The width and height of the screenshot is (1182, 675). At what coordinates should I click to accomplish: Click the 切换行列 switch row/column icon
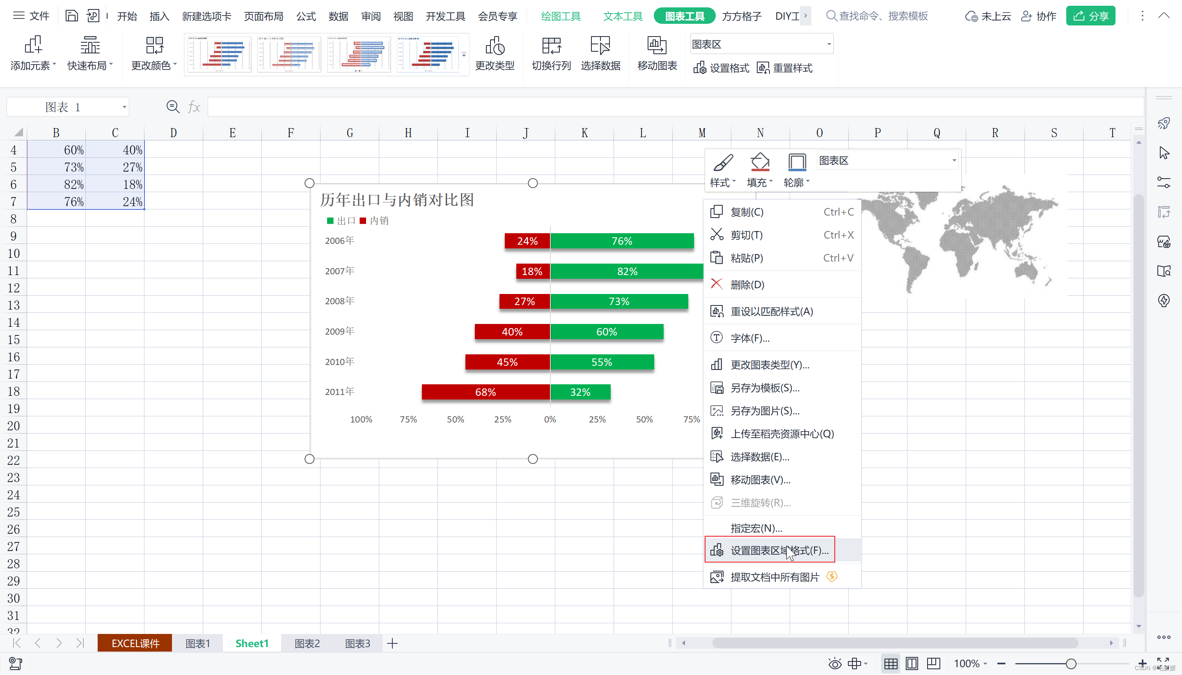551,46
